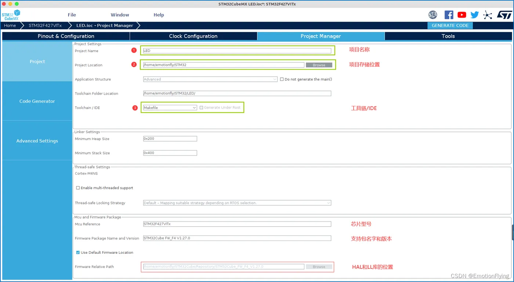Click LED.ioc - Project Manager breadcrumb
Screen dimensions: 514x282
tap(105, 26)
